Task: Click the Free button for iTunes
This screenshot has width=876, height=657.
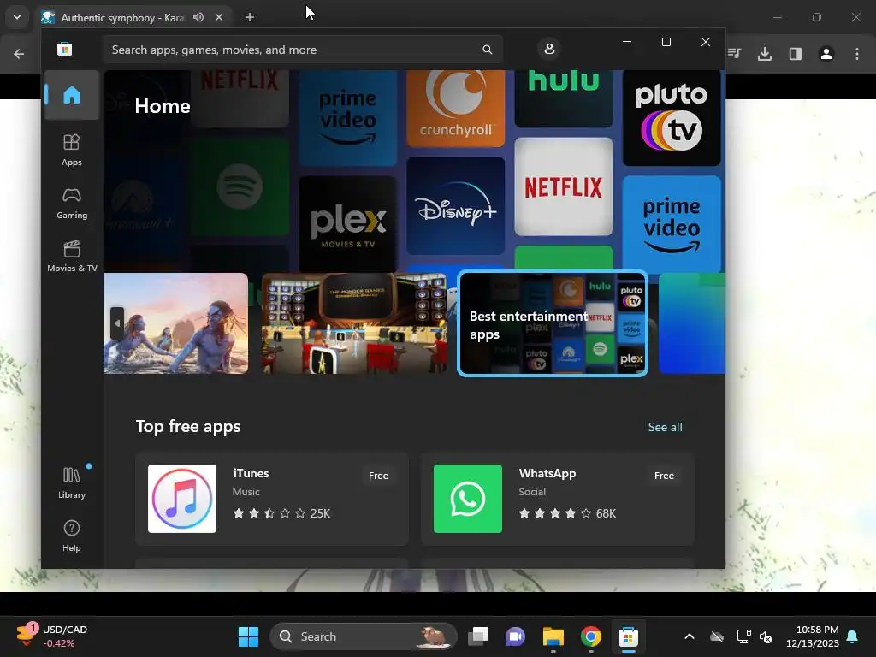Action: (378, 476)
